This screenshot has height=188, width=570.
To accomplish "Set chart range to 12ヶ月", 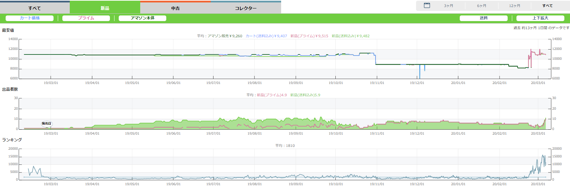I will pyautogui.click(x=514, y=6).
